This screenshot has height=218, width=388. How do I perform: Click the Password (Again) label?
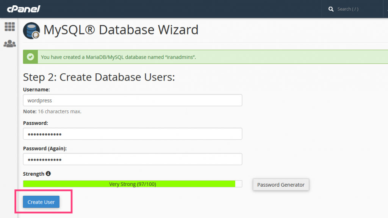[x=45, y=148]
